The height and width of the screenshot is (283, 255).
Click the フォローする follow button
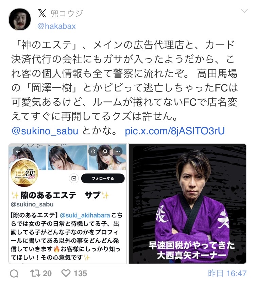(x=103, y=179)
